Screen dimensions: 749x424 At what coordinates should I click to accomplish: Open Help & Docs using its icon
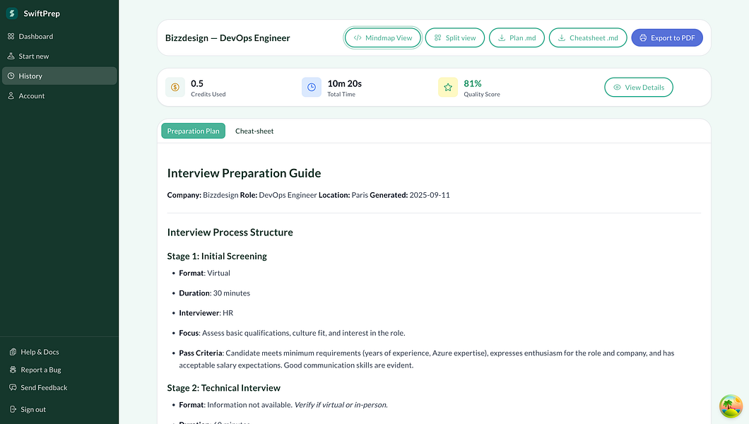[x=12, y=351]
